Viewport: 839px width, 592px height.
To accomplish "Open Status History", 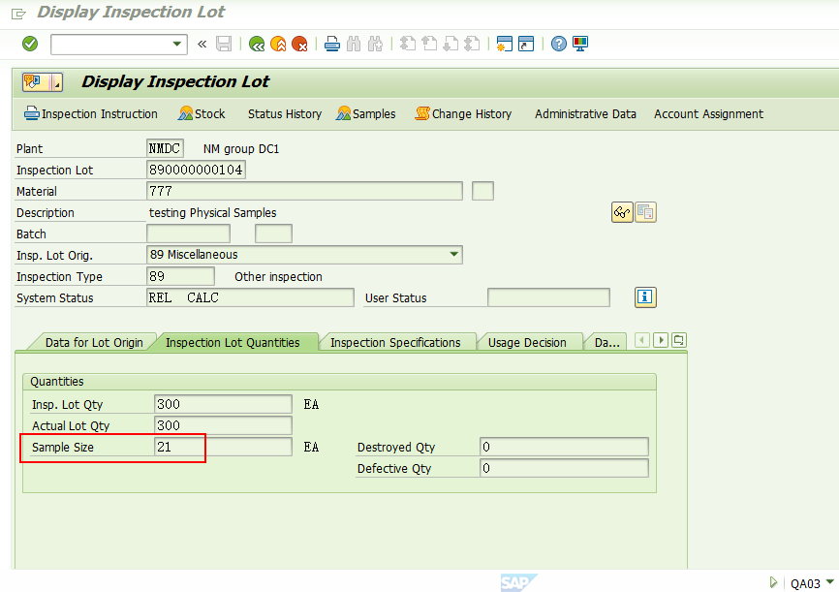I will click(285, 114).
